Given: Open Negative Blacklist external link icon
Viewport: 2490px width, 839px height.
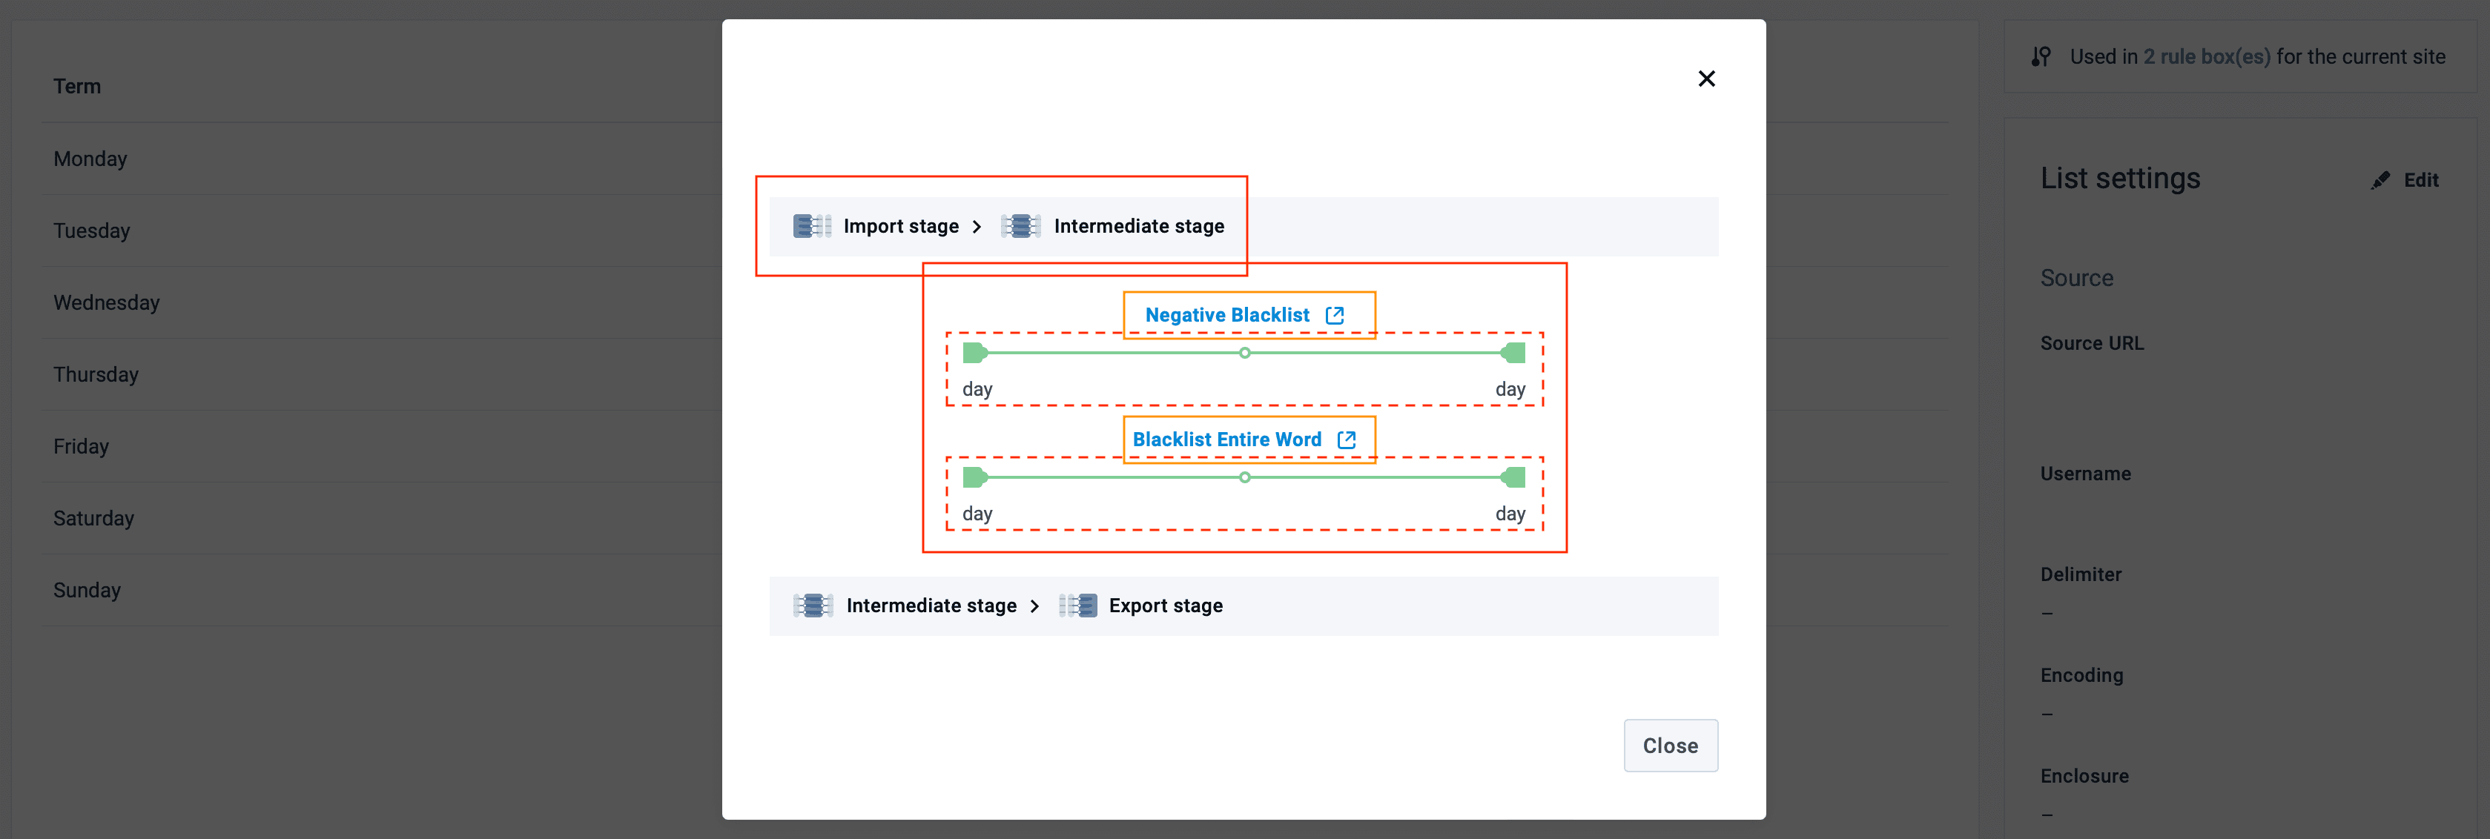Looking at the screenshot, I should [x=1335, y=315].
